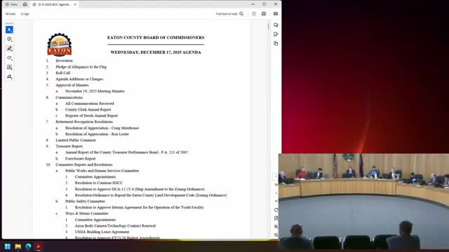The height and width of the screenshot is (252, 449).
Task: Click 'Register of Deeds Annual Report'
Action: (x=91, y=115)
